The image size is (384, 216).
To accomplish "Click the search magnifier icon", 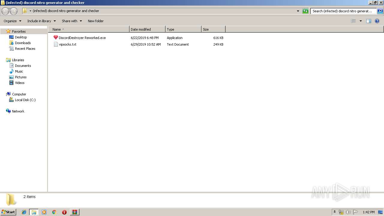I will coord(380,11).
